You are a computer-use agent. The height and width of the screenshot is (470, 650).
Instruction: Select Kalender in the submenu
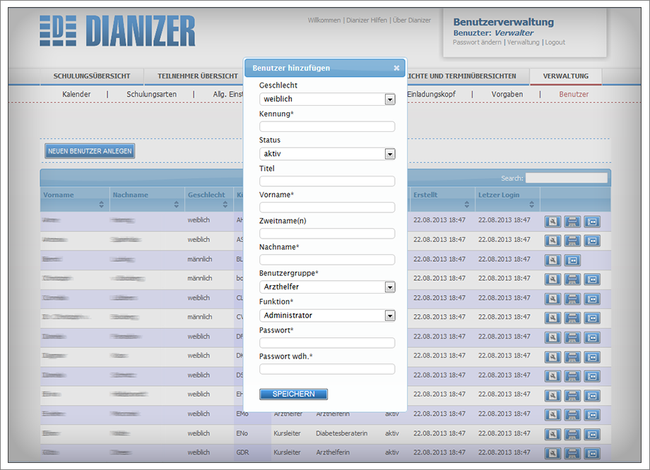tap(76, 94)
